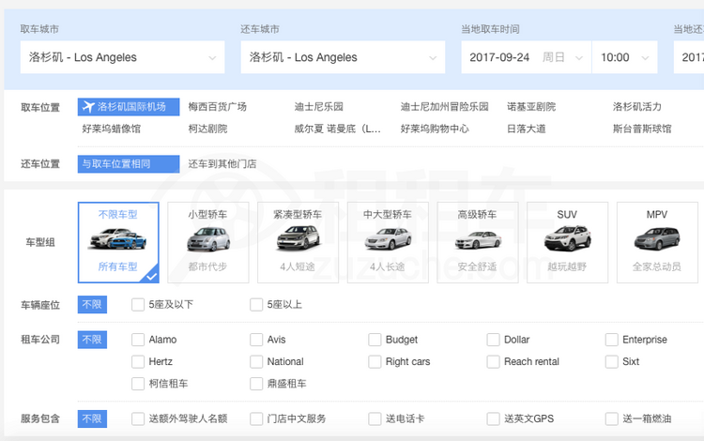Viewport: 704px width, 441px height.
Task: Choose 梅西百货广场 as pickup location
Action: tap(218, 107)
